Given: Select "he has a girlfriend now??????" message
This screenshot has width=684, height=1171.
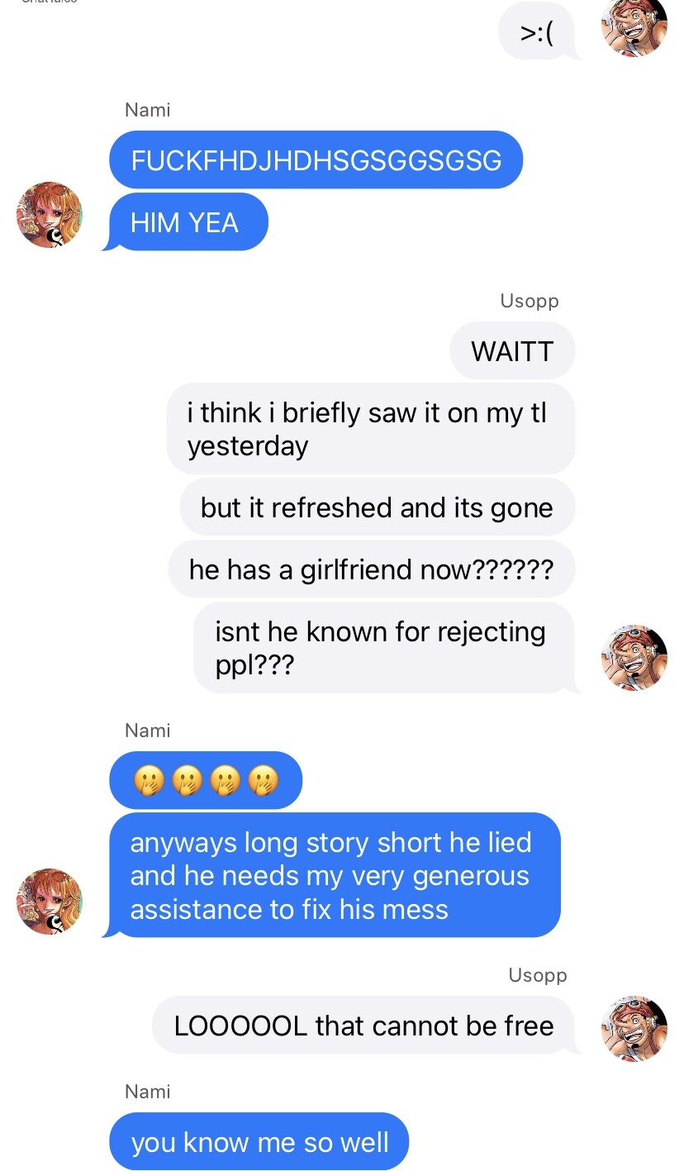Looking at the screenshot, I should (x=371, y=569).
